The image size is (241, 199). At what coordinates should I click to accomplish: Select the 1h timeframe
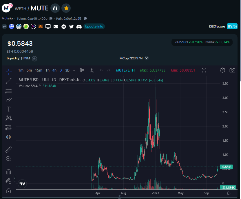(48, 70)
